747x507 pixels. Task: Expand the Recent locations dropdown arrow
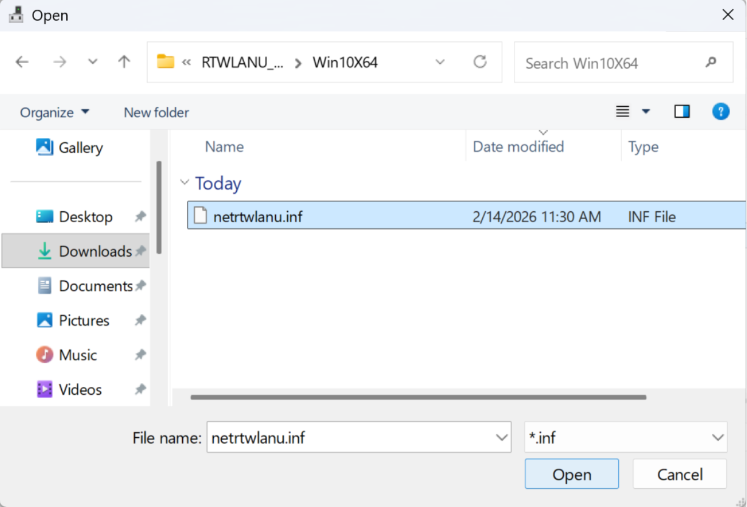[92, 62]
